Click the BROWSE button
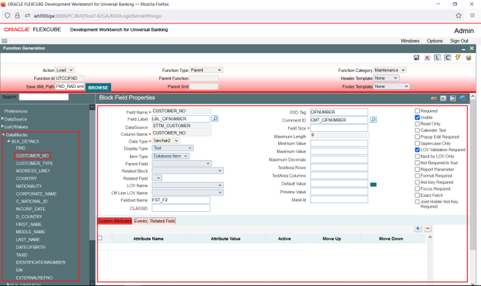 click(x=98, y=87)
